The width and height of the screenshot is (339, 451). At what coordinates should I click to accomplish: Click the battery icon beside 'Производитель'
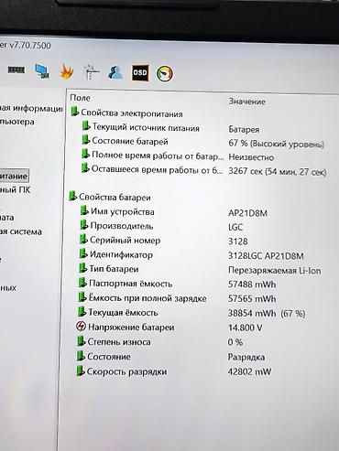pyautogui.click(x=83, y=225)
